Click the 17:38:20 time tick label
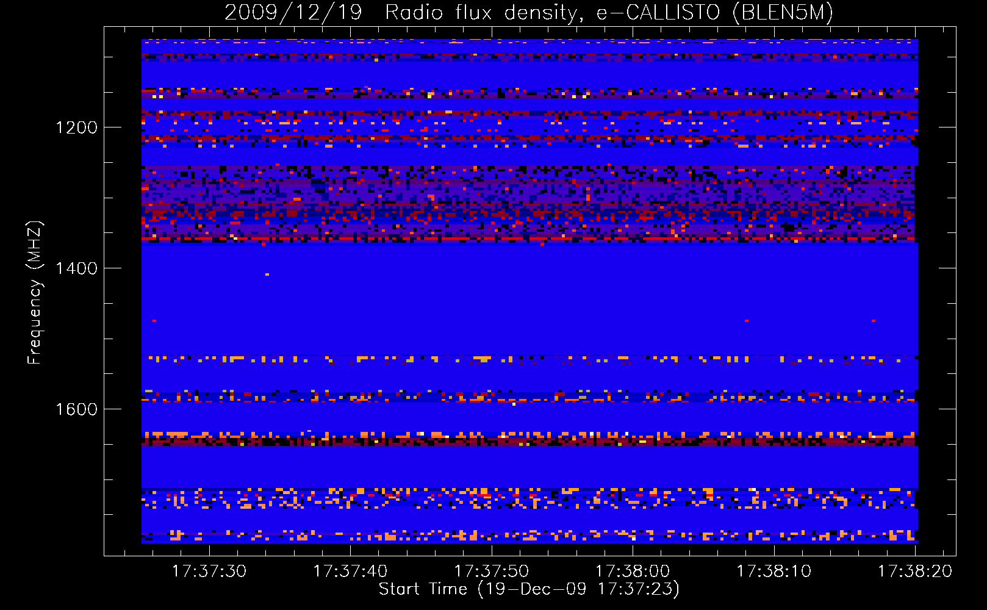The height and width of the screenshot is (610, 987). pyautogui.click(x=915, y=571)
